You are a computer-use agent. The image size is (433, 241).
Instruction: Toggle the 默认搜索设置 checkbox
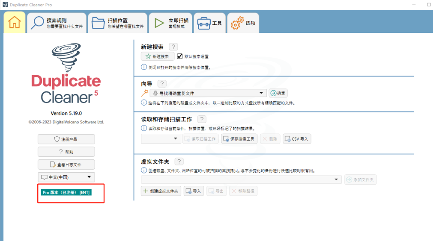coord(180,56)
